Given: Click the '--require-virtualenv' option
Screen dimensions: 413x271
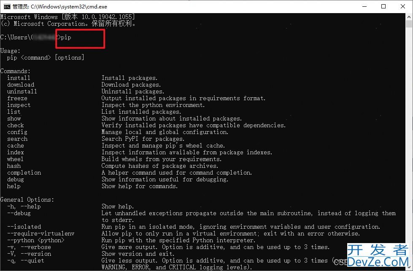Looking at the screenshot, I should 41,234.
